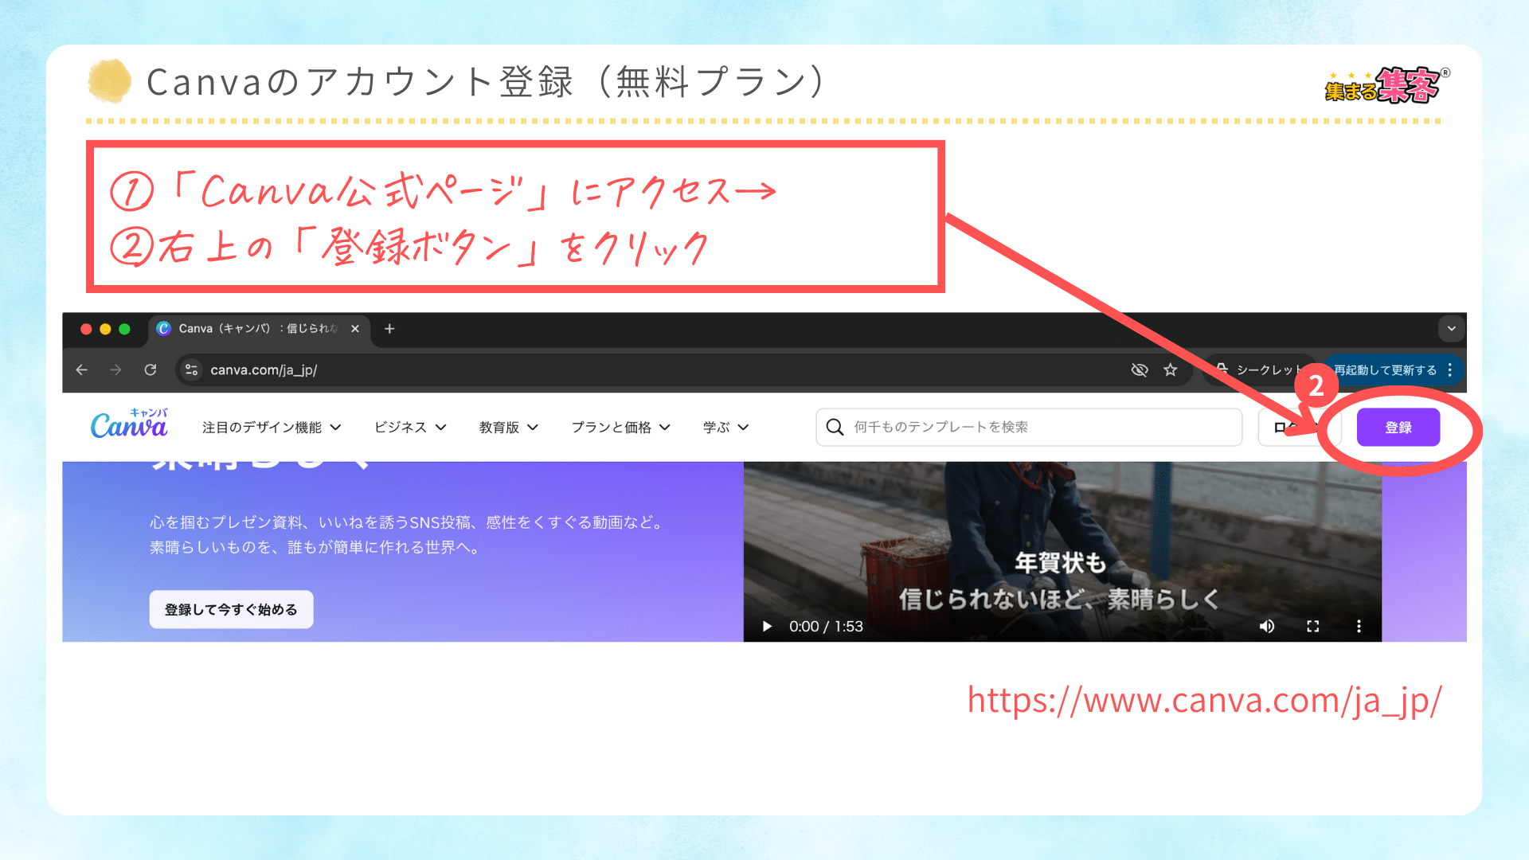Select the Canva（キャンバ）browser tab
1529x860 pixels.
click(x=259, y=328)
